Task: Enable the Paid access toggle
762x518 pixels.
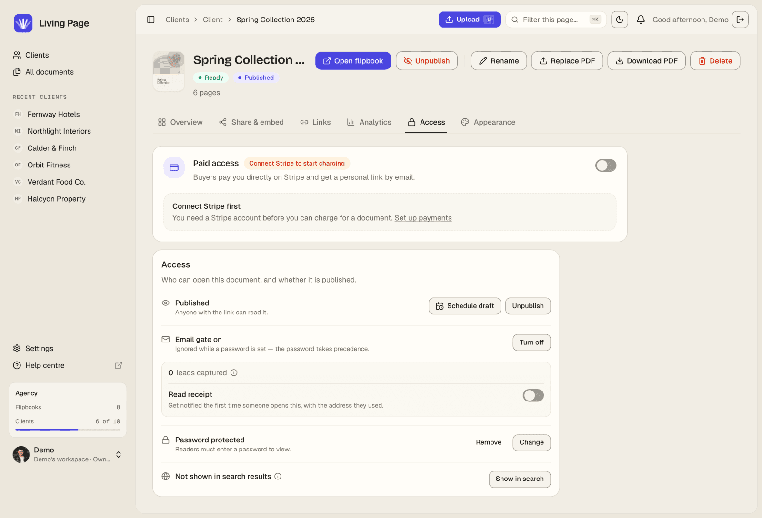Action: pos(606,166)
